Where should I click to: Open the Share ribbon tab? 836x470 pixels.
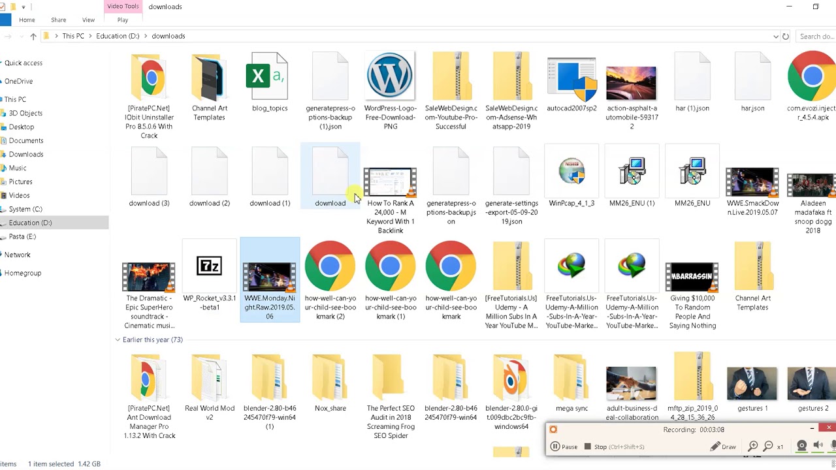(58, 20)
